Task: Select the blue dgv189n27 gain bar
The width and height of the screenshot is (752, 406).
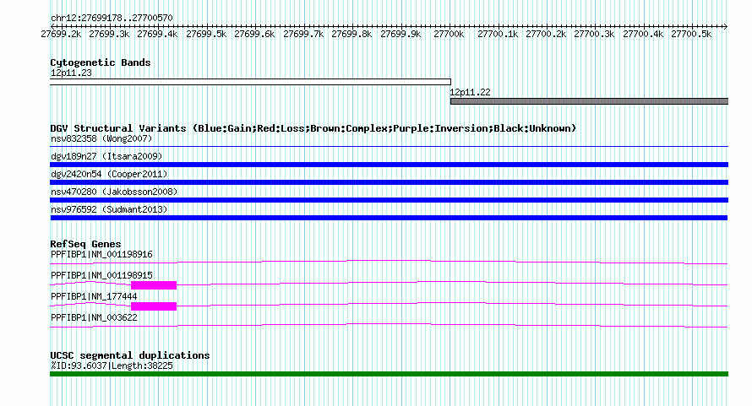Action: click(389, 165)
